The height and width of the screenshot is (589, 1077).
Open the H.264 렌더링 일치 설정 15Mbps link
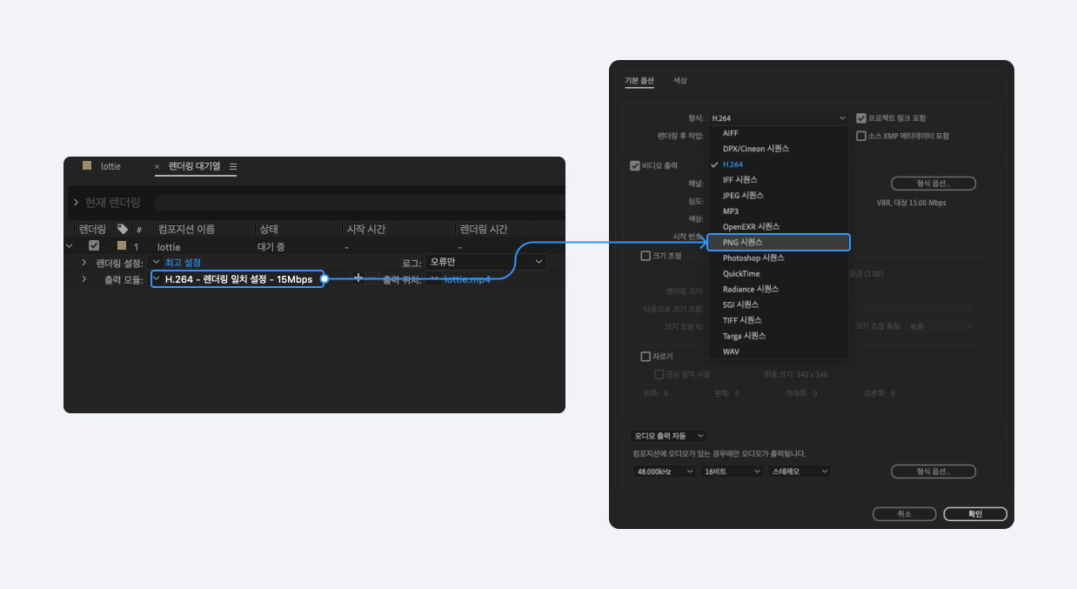coord(238,279)
